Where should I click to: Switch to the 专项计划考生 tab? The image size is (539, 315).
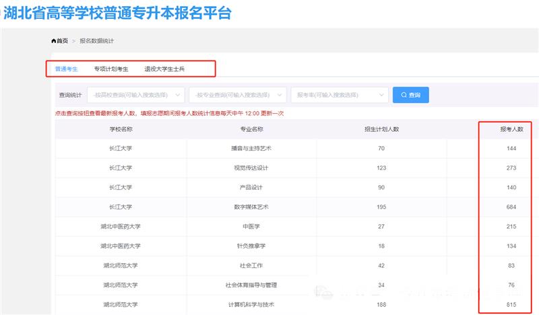(111, 69)
